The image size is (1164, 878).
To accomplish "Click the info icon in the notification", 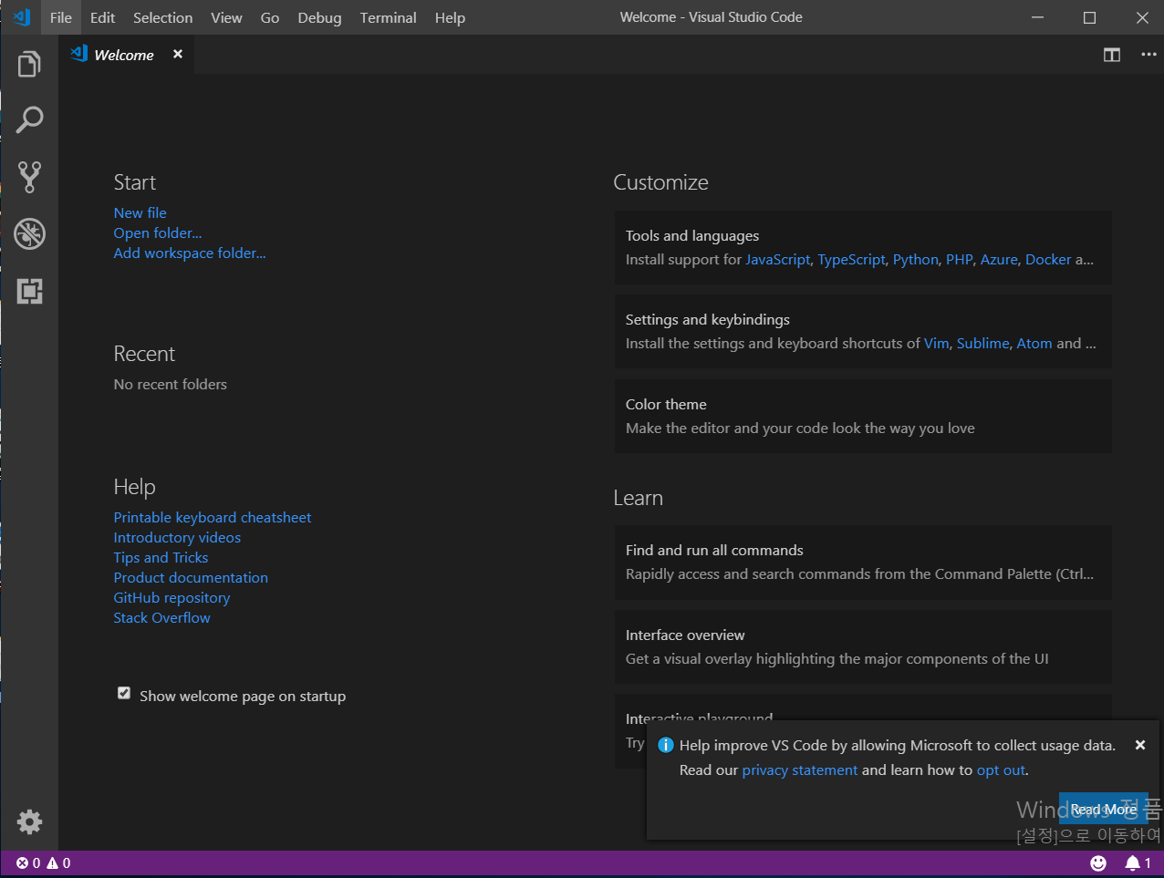I will (665, 745).
